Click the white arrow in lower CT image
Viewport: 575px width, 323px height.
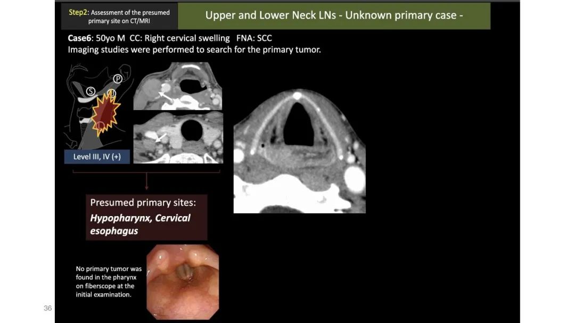tap(160, 138)
